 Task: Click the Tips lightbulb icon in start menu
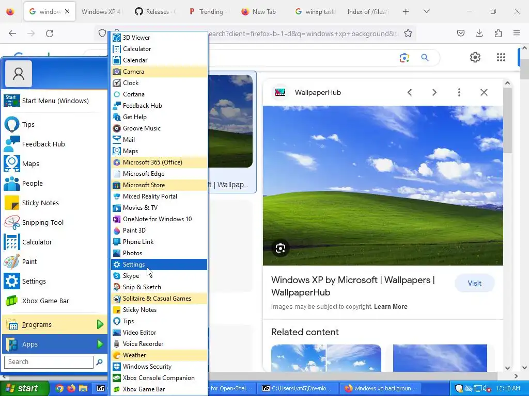tap(12, 124)
